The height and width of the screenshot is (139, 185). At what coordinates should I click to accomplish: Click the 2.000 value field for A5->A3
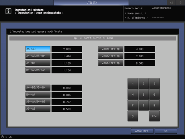click(67, 49)
